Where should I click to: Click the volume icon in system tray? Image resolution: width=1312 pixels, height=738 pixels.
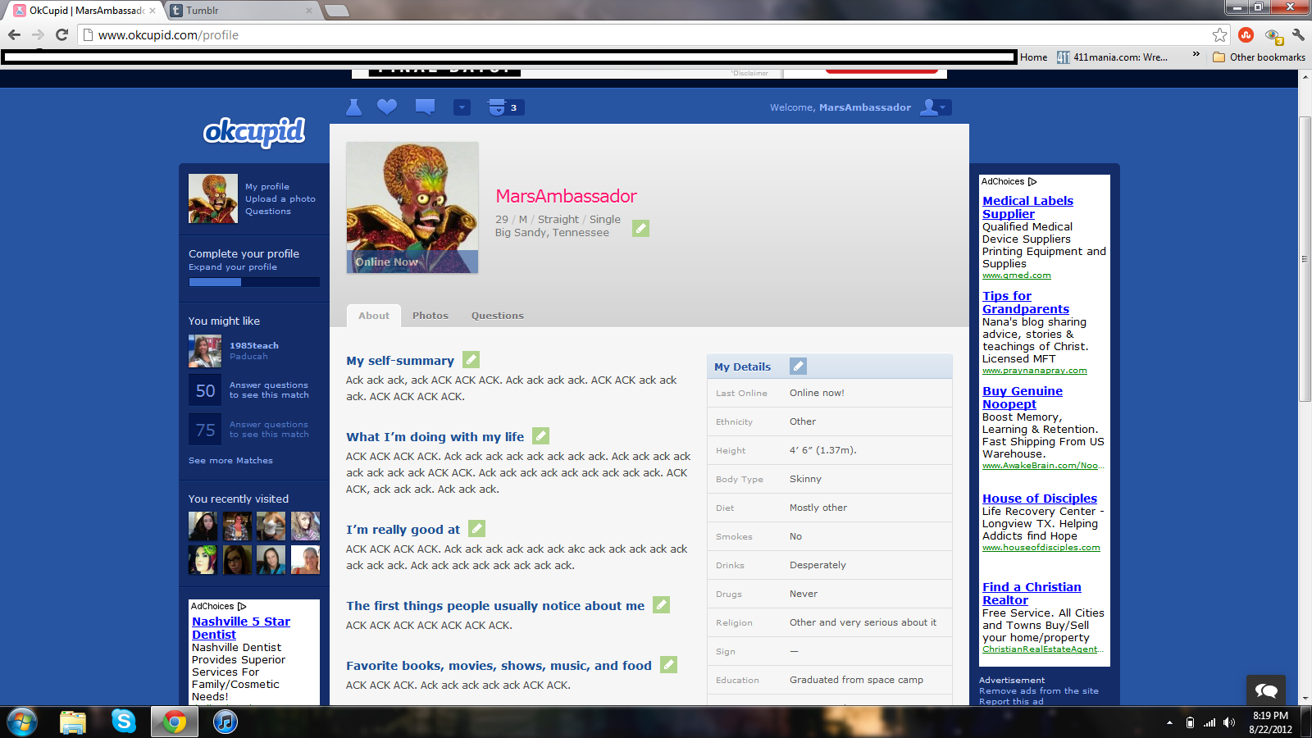[x=1229, y=722]
